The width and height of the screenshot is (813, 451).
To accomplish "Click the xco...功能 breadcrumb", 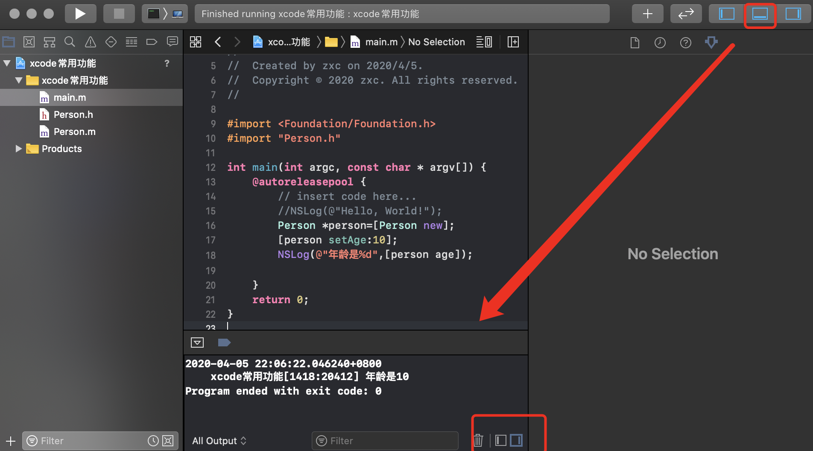I will 282,42.
